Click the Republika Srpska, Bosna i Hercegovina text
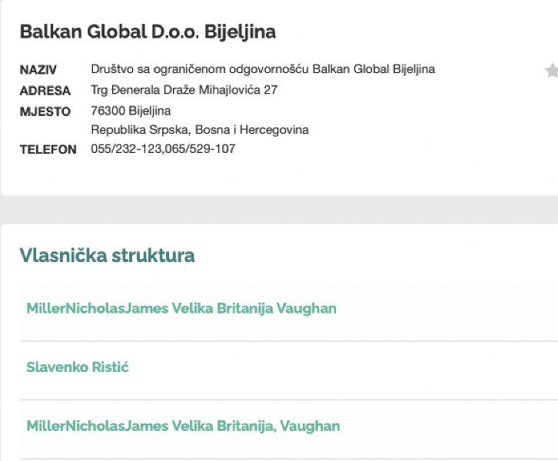Image resolution: width=558 pixels, height=461 pixels. [200, 130]
